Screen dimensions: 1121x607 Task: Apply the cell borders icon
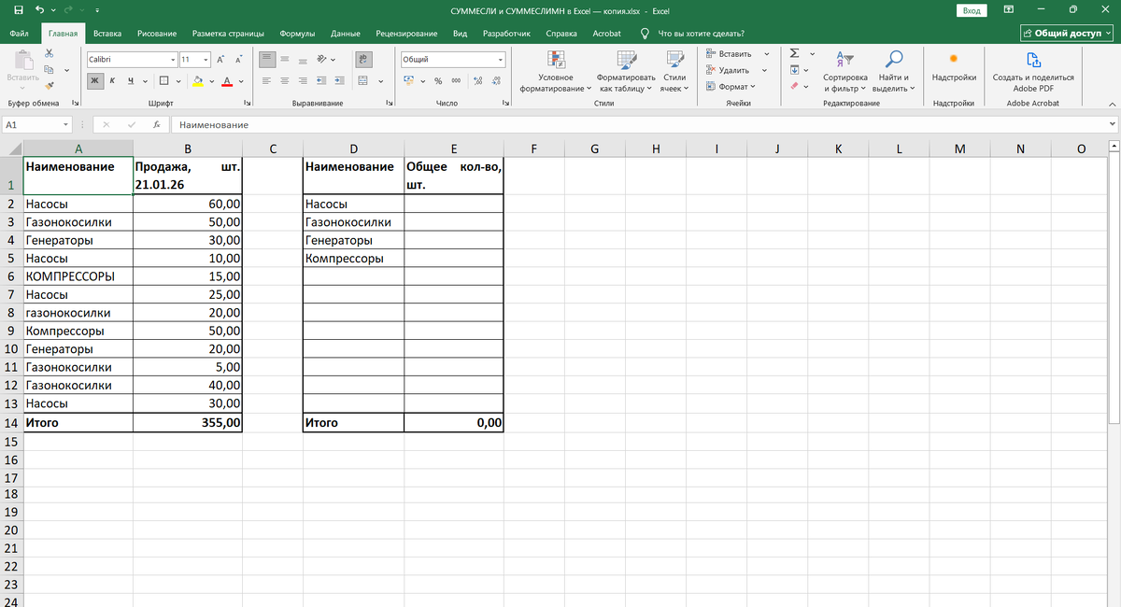(x=163, y=80)
